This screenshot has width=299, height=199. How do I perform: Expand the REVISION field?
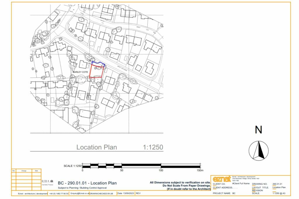point(257,190)
